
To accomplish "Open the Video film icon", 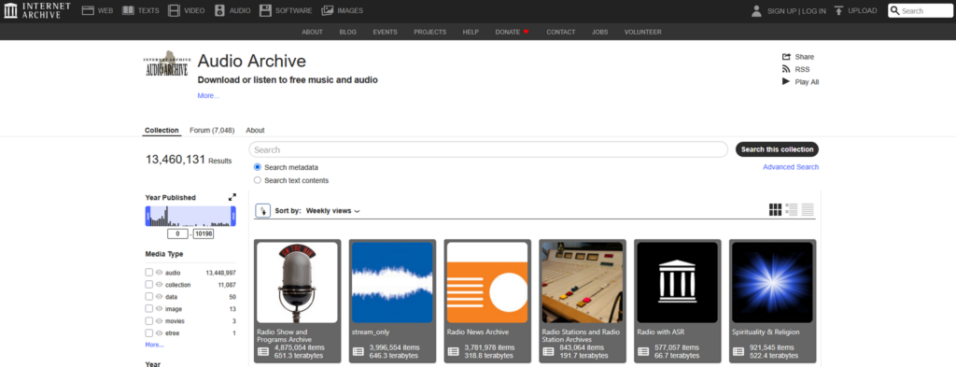I will click(x=175, y=10).
